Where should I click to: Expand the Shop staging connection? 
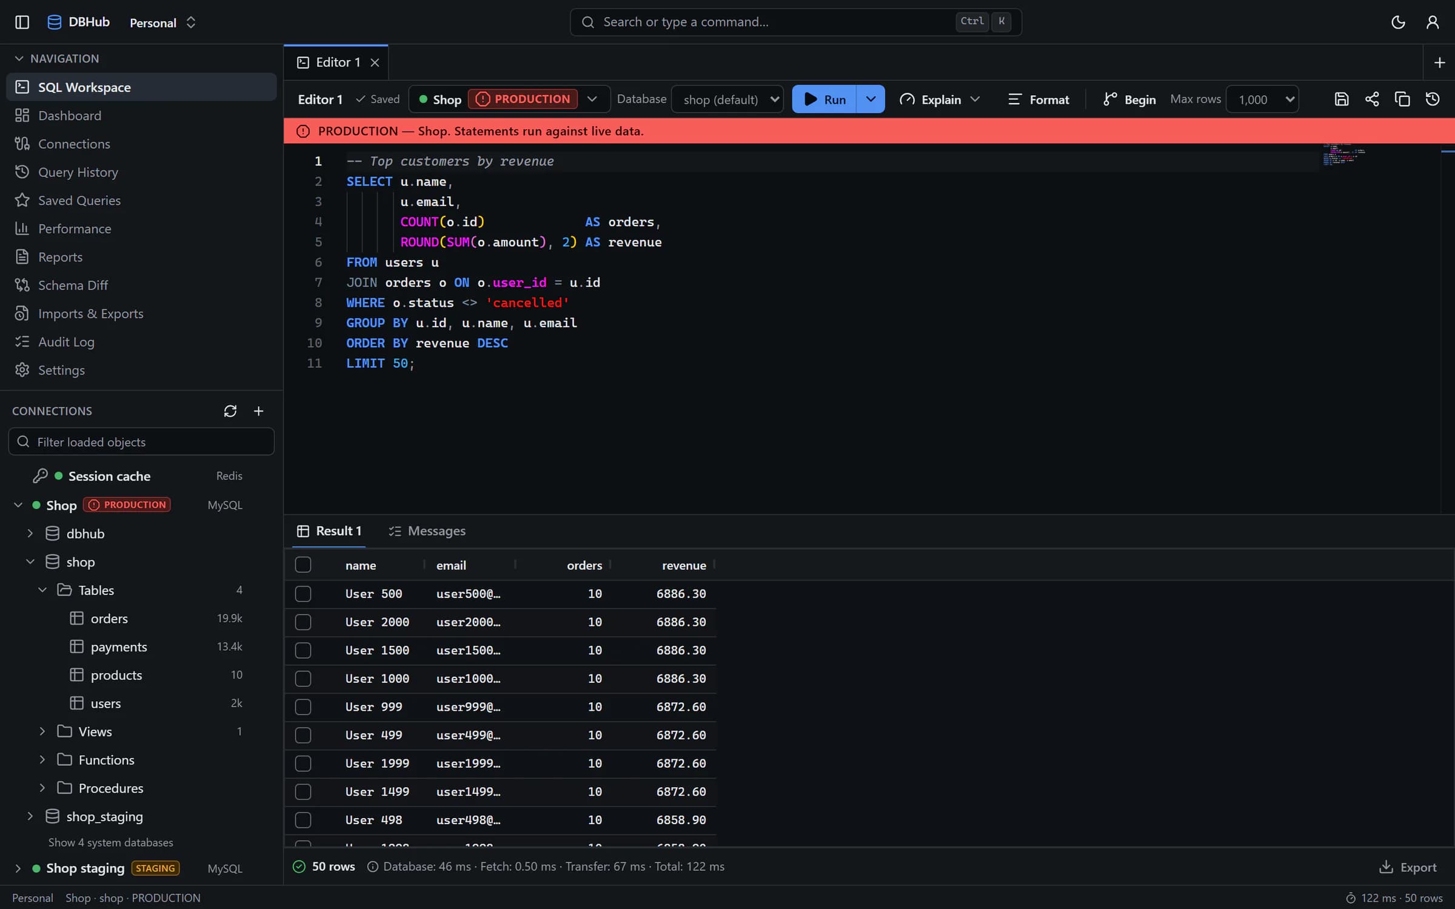pyautogui.click(x=18, y=868)
